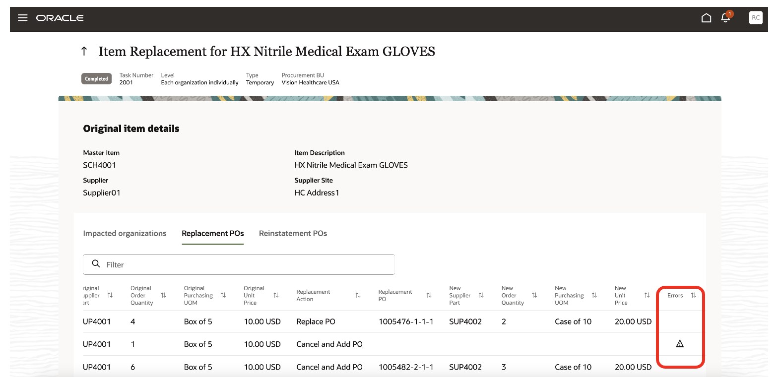This screenshot has width=781, height=386.
Task: Switch to Reinstatement POs tab
Action: [x=293, y=233]
